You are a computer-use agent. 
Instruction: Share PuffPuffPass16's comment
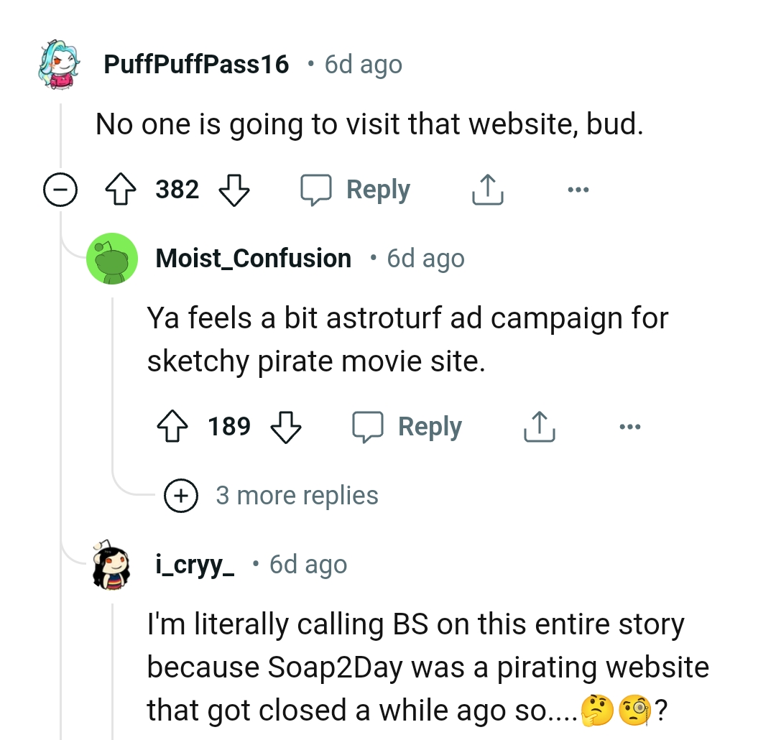tap(487, 189)
